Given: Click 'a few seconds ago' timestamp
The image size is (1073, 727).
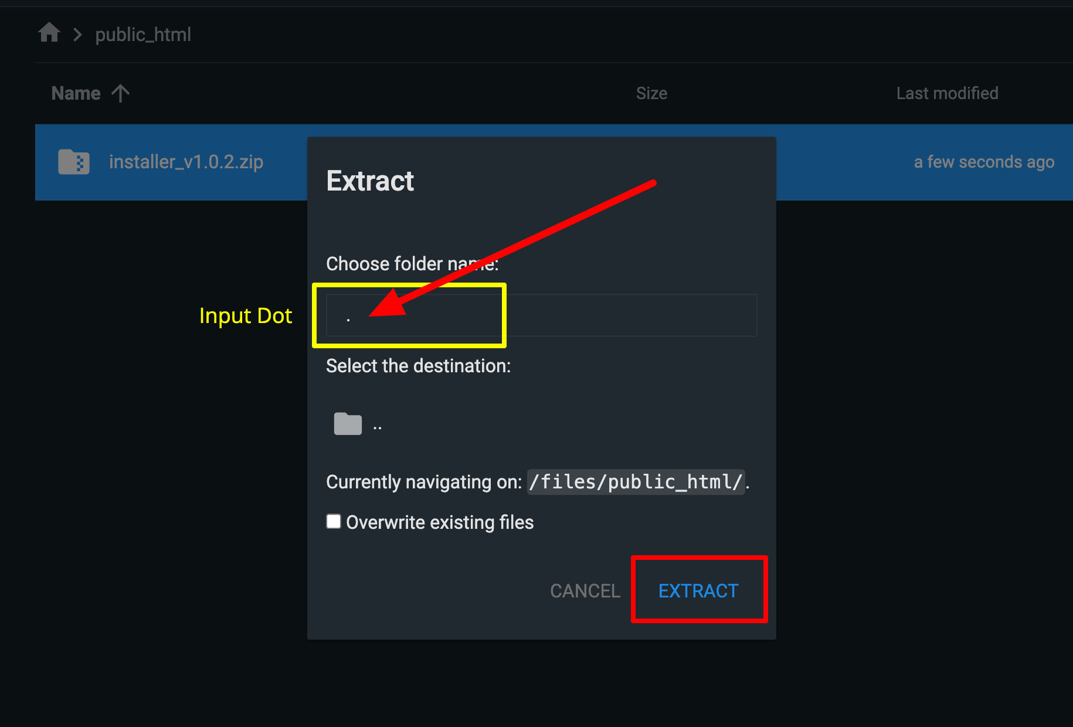Looking at the screenshot, I should pyautogui.click(x=984, y=162).
